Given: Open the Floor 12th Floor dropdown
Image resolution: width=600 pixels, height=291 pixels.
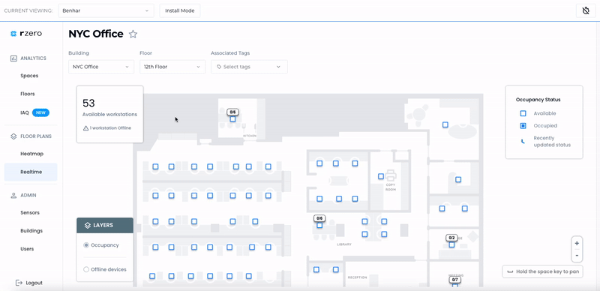Looking at the screenshot, I should coord(172,67).
